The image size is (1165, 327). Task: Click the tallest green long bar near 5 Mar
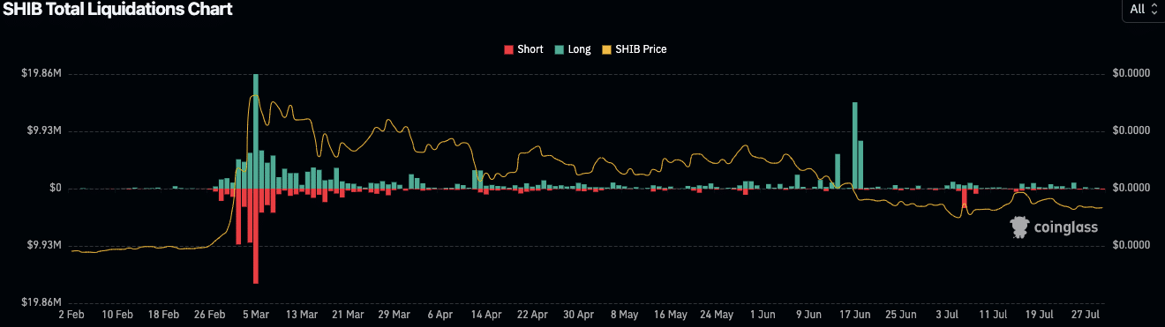[256, 130]
